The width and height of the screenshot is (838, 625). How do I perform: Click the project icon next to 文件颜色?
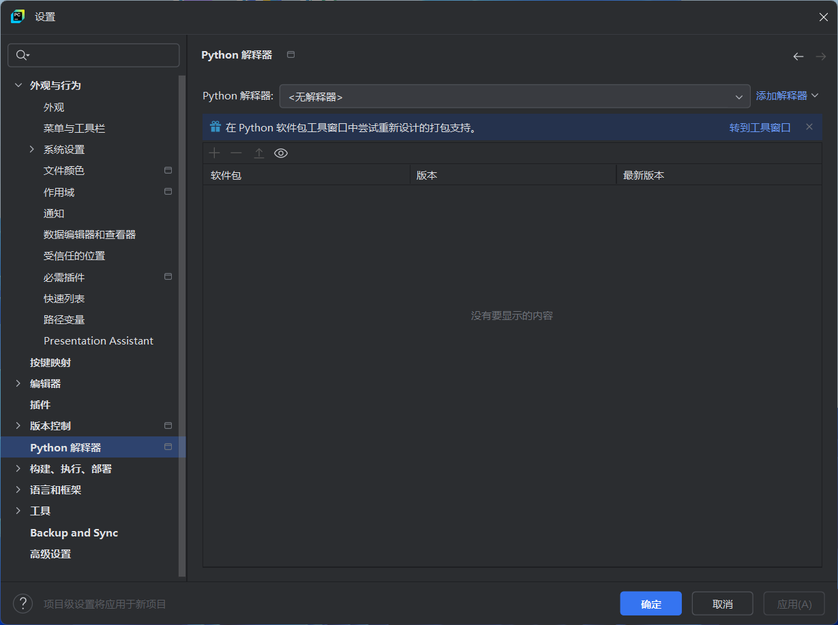coord(168,170)
